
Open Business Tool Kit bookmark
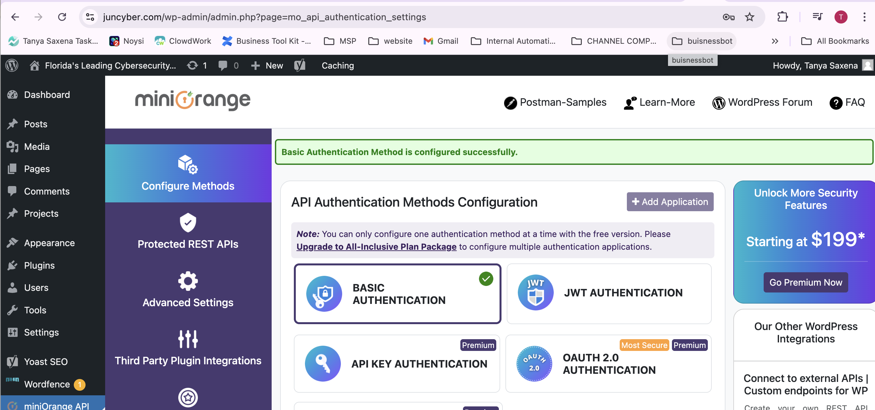[x=266, y=41]
